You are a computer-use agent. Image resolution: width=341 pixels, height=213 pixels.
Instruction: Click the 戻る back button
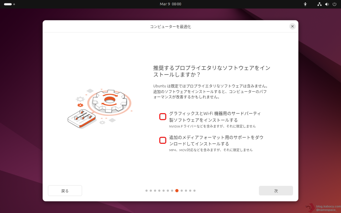click(x=65, y=191)
